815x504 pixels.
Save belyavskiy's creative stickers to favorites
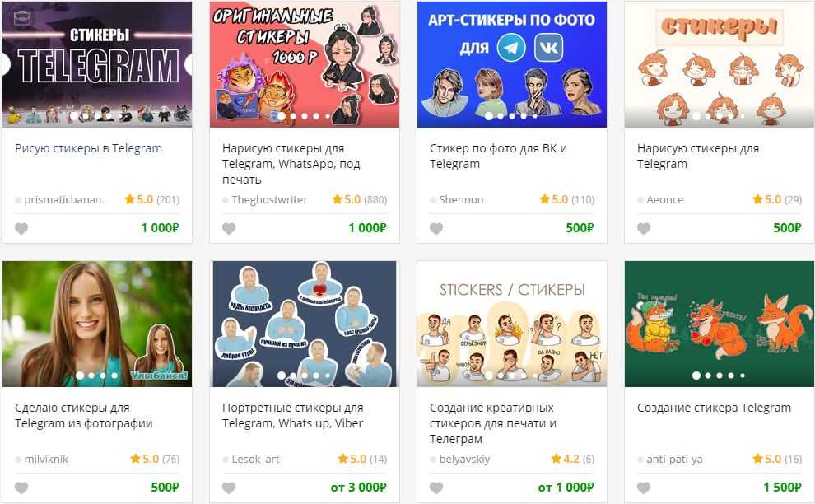pyautogui.click(x=436, y=488)
